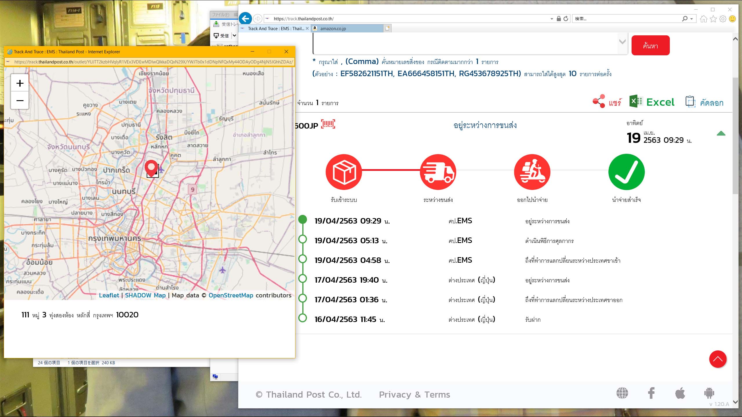This screenshot has height=417, width=742.
Task: Refresh the Thailand Post tracking page
Action: click(x=566, y=19)
